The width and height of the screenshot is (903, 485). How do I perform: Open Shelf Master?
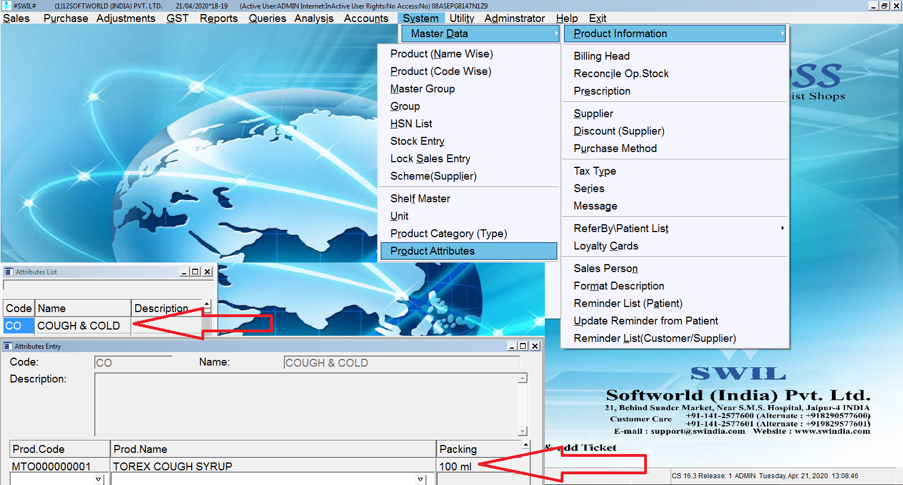(x=420, y=199)
